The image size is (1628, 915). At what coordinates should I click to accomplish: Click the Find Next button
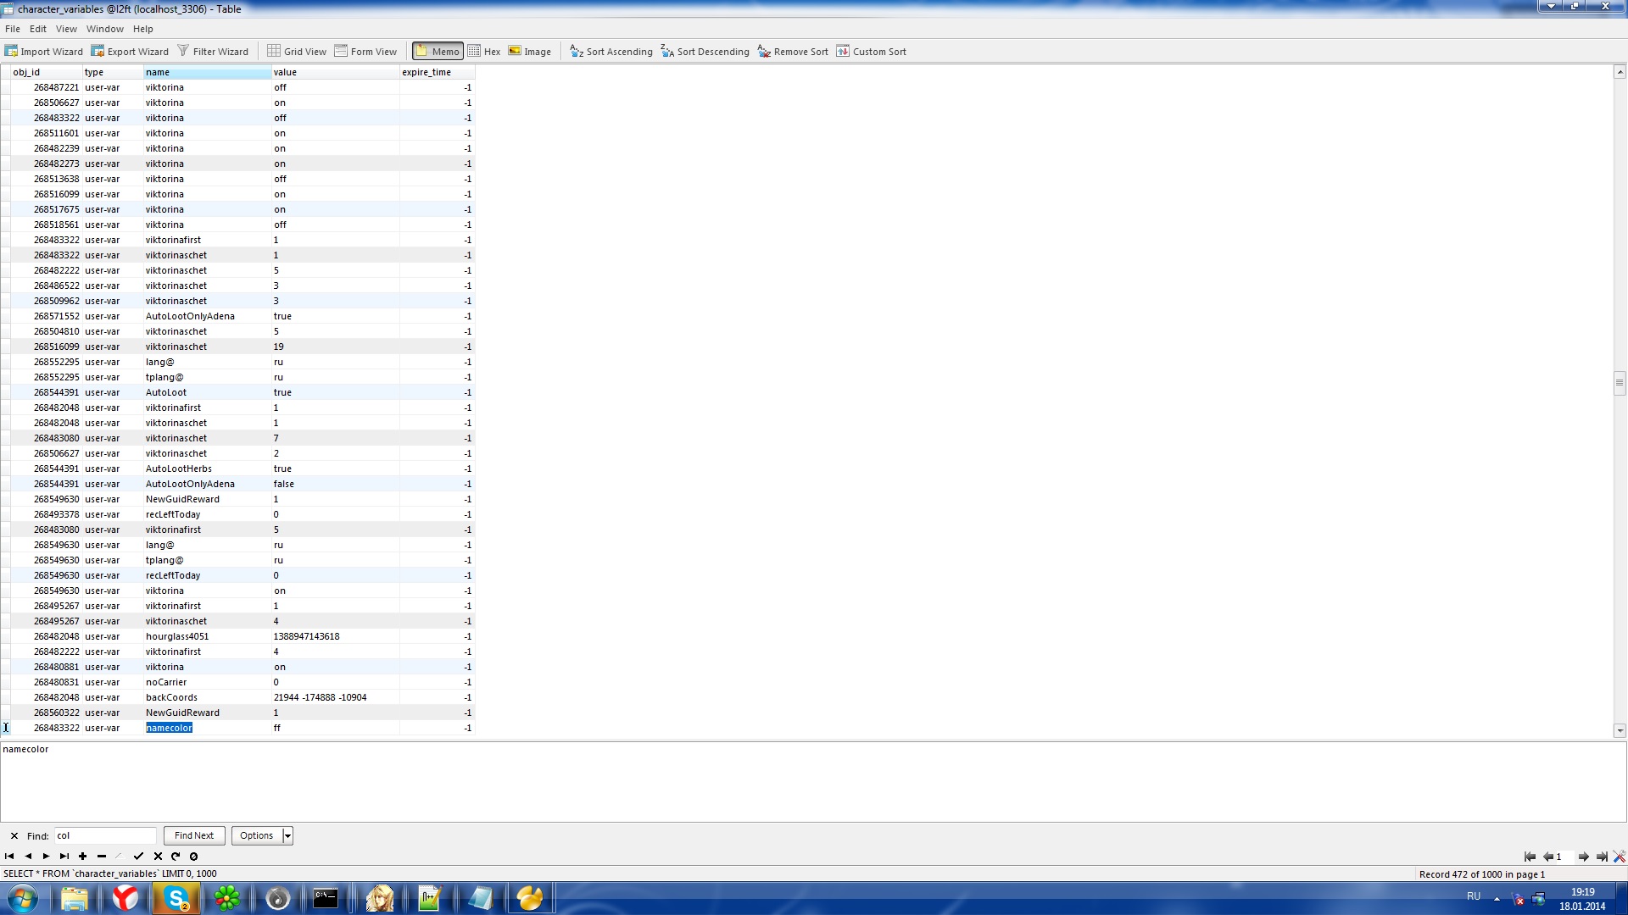[194, 835]
